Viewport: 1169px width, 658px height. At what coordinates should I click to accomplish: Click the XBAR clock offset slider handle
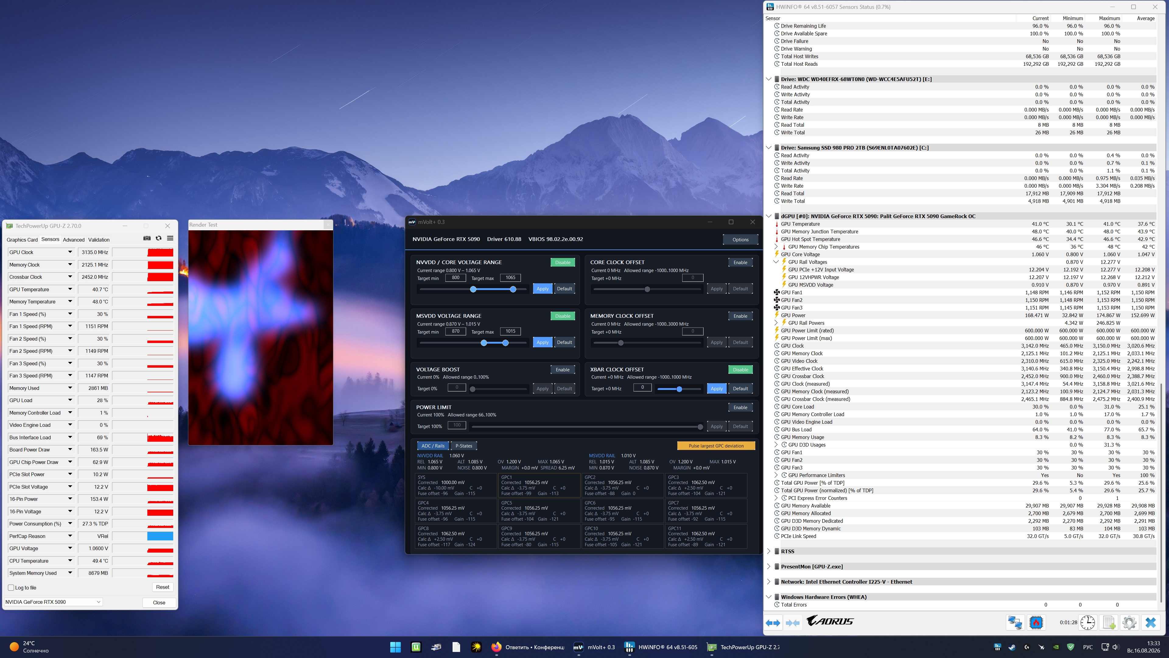(x=679, y=389)
